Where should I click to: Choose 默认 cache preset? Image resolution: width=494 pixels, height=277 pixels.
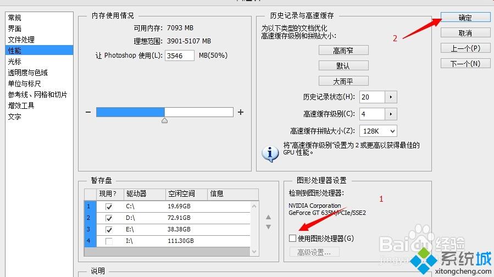point(343,66)
